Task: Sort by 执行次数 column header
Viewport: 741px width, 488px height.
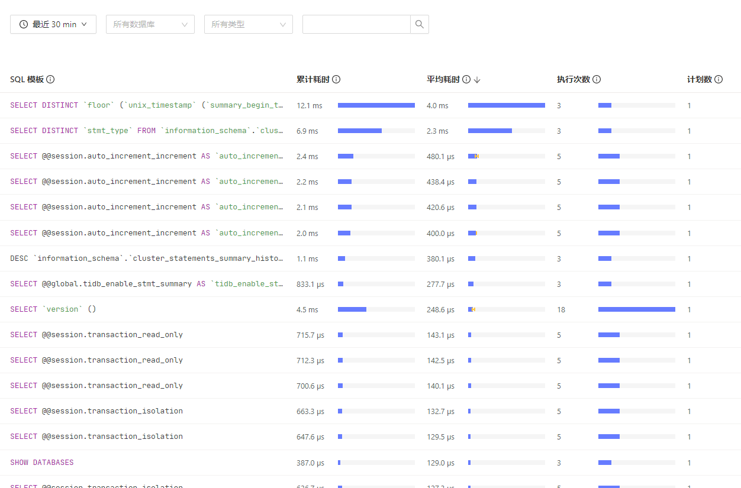Action: point(573,79)
